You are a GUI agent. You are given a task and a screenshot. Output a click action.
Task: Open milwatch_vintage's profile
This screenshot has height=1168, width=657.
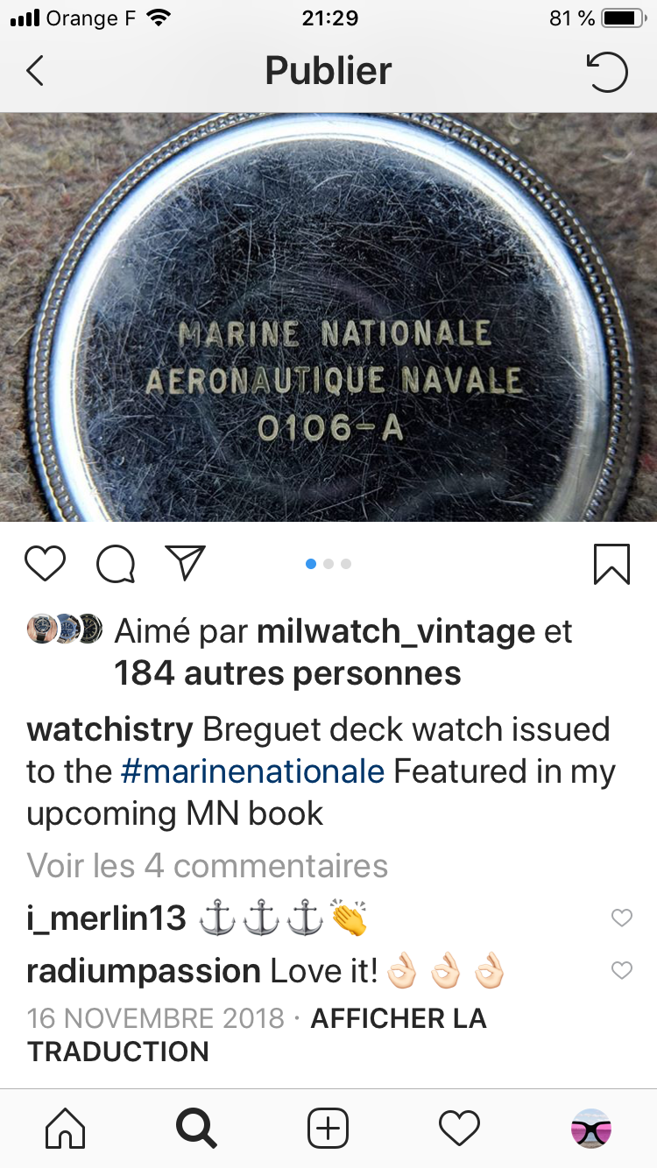click(x=396, y=630)
